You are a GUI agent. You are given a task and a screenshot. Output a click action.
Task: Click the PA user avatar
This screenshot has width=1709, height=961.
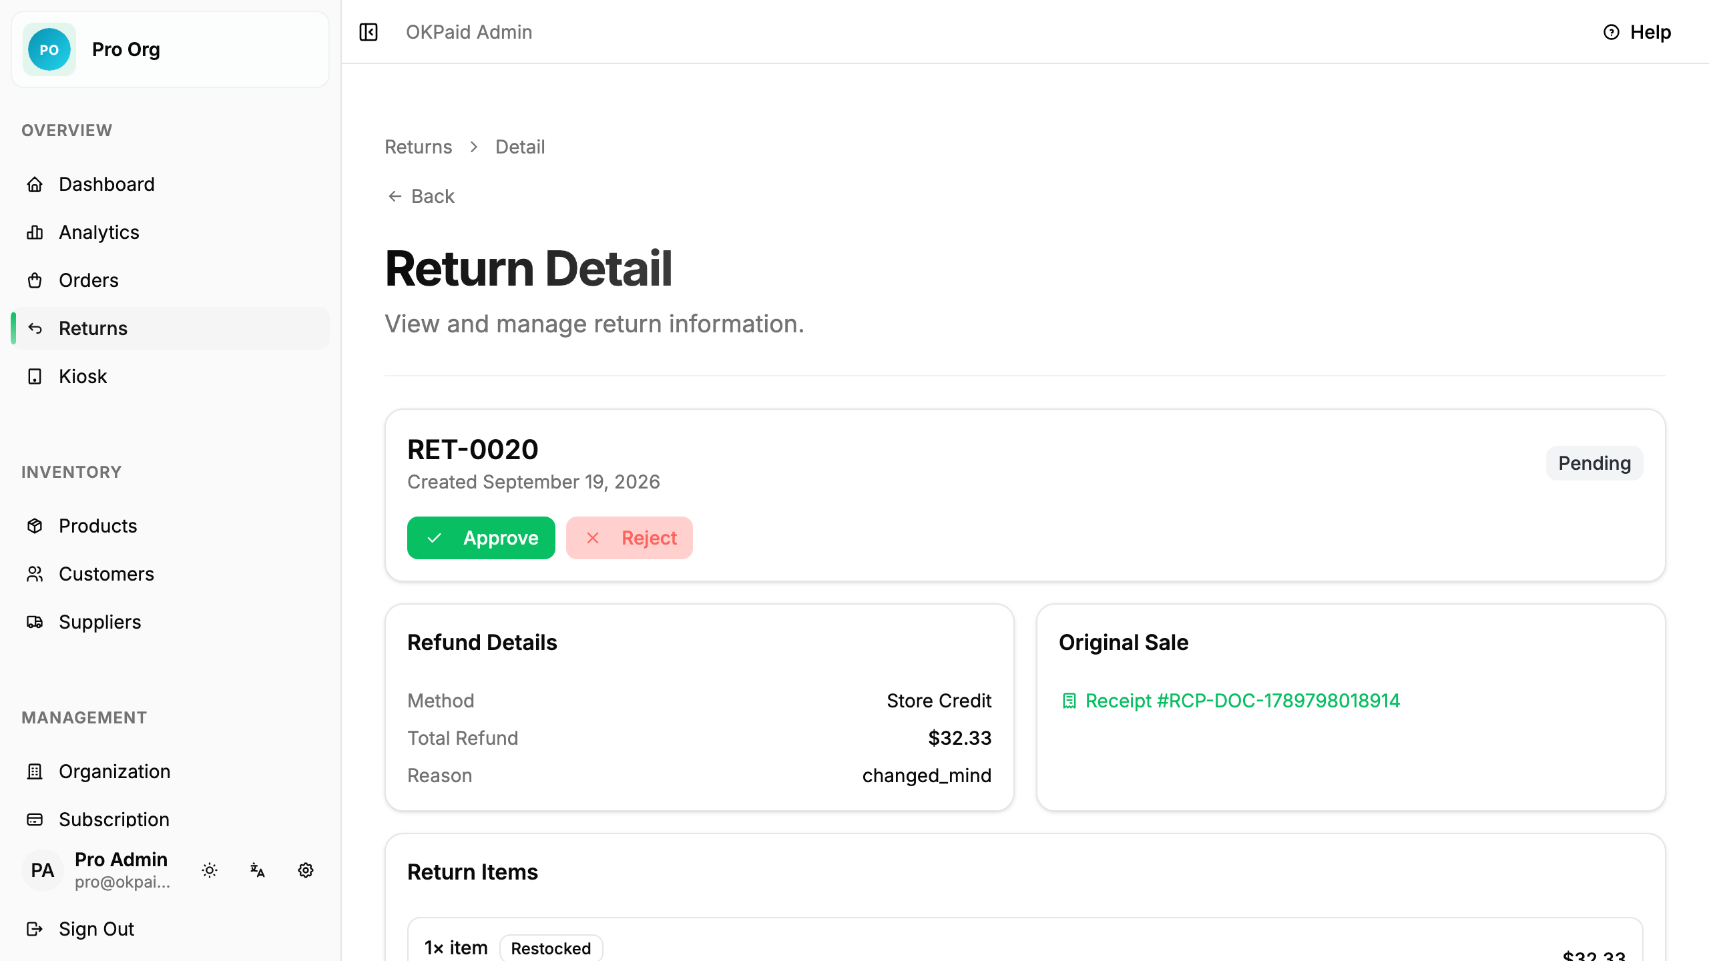click(x=43, y=870)
